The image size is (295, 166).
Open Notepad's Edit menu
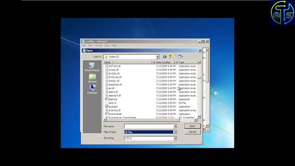point(90,46)
